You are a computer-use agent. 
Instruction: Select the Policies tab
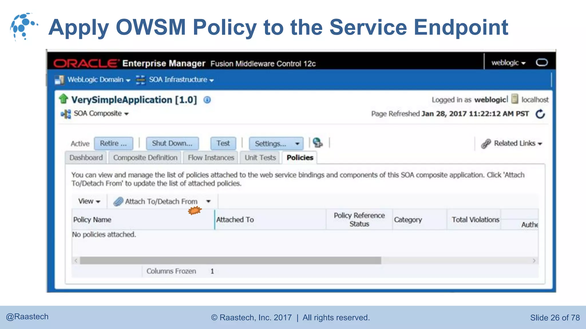tap(300, 158)
